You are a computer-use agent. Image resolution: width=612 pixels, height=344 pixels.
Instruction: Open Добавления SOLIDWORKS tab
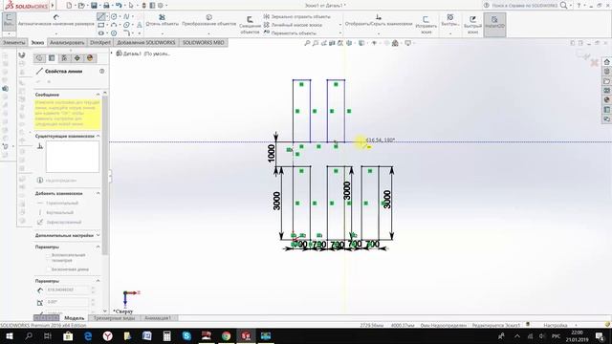[x=146, y=42]
